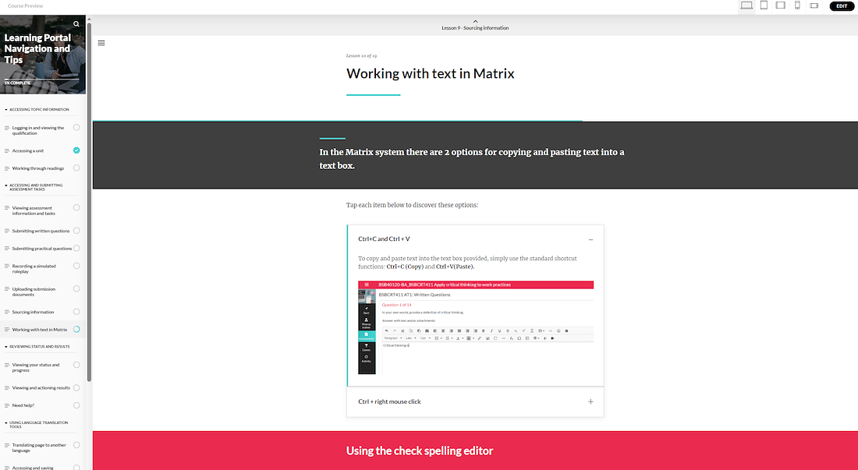Click completed checkmark for Accessing a unit

76,150
